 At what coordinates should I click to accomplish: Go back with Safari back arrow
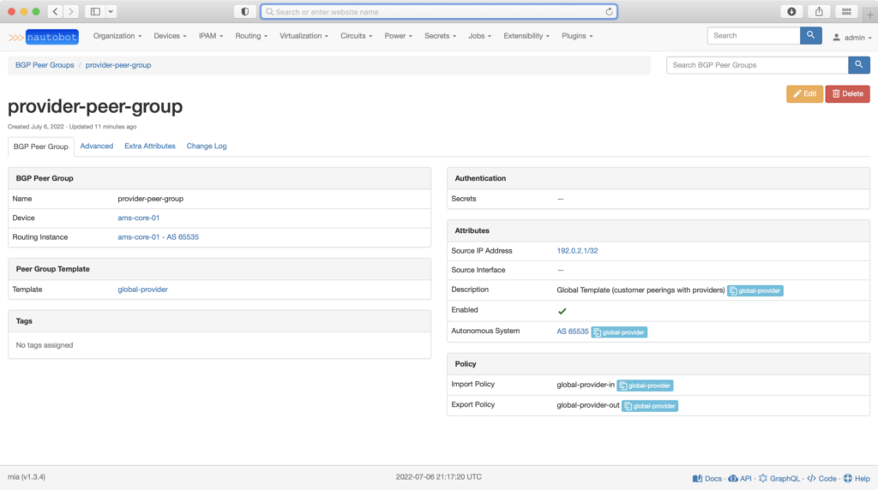pos(55,11)
